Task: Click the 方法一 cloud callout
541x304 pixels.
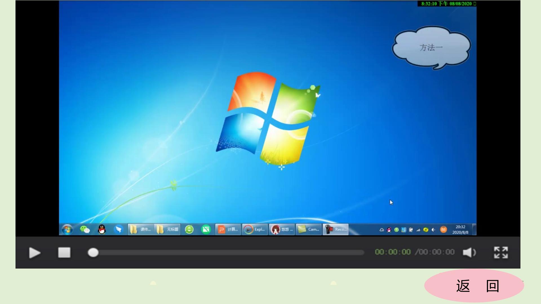Action: (431, 48)
